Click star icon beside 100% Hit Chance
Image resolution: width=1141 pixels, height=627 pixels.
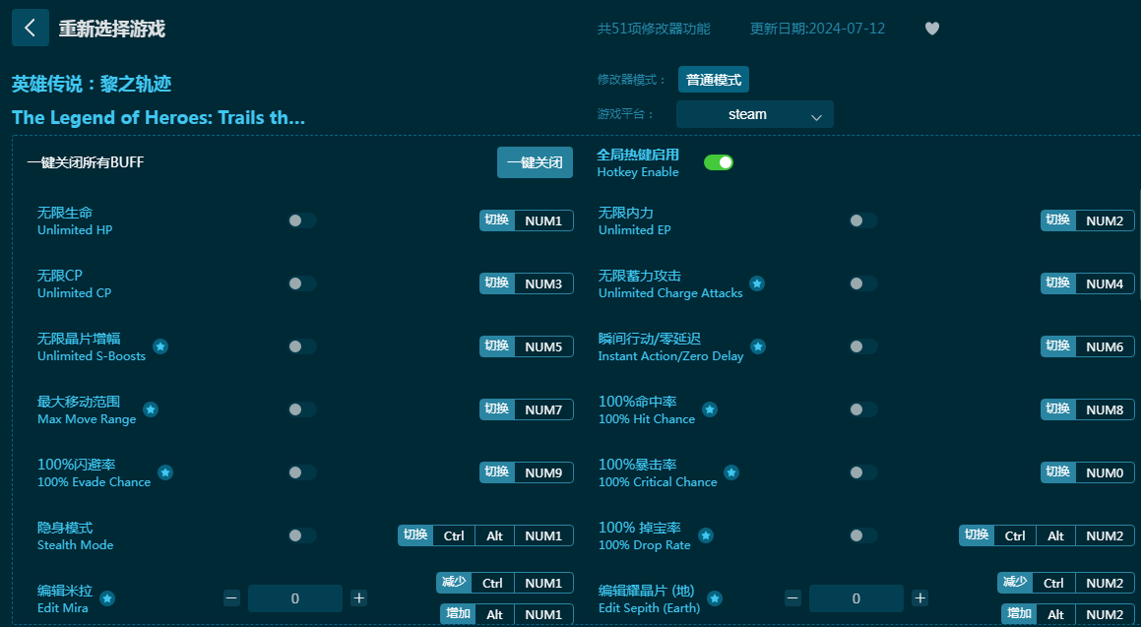coord(710,409)
